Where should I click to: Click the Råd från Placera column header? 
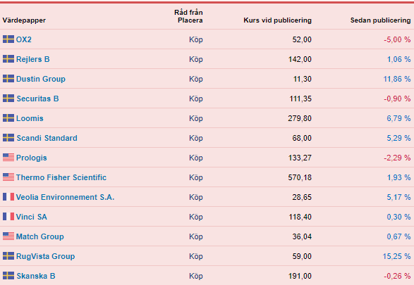188,16
